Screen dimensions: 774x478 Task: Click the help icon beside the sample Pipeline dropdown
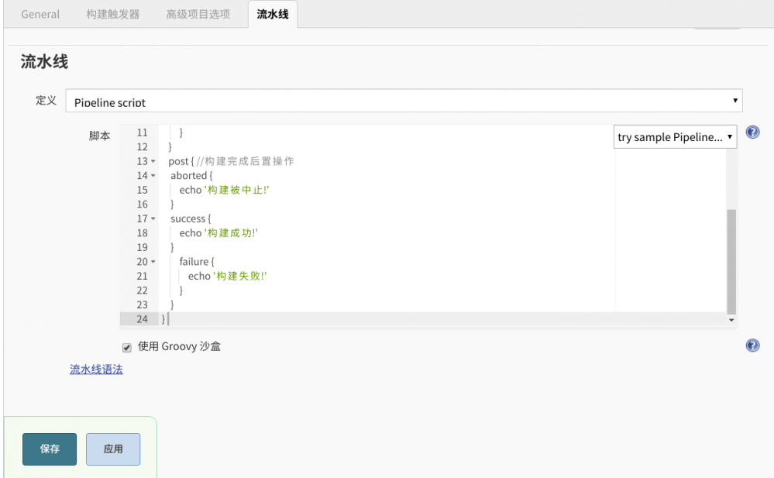[752, 132]
